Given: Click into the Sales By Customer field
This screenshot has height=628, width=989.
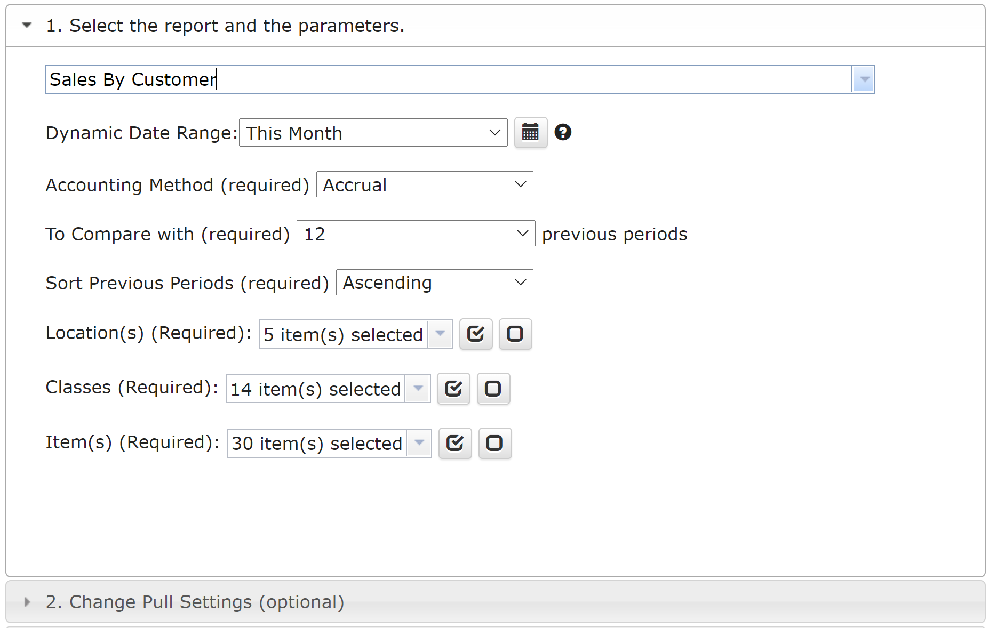Looking at the screenshot, I should coord(448,79).
